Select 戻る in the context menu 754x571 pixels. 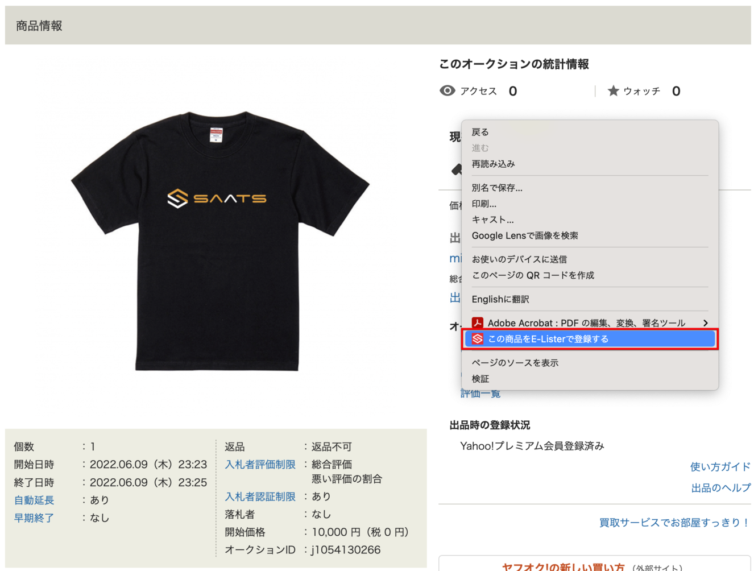pyautogui.click(x=480, y=132)
